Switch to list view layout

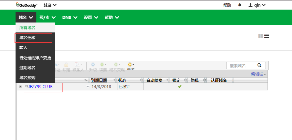coord(267,36)
